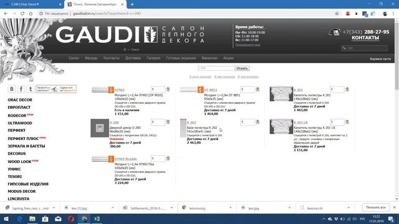The image size is (399, 224).
Task: Open the Доставка menu item
Action: 133,58
